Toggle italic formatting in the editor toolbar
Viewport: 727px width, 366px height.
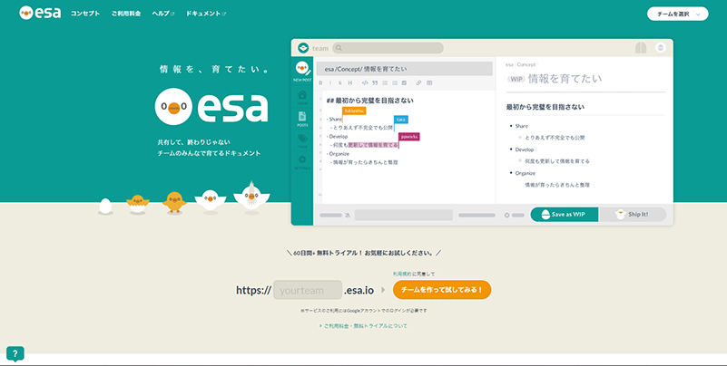[x=330, y=82]
